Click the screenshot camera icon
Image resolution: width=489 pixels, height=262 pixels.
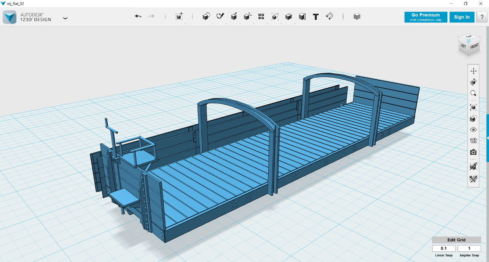pyautogui.click(x=473, y=152)
